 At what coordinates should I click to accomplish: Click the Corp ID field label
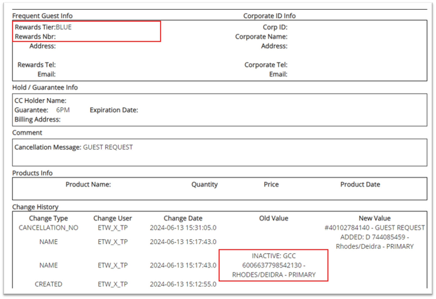coord(275,27)
